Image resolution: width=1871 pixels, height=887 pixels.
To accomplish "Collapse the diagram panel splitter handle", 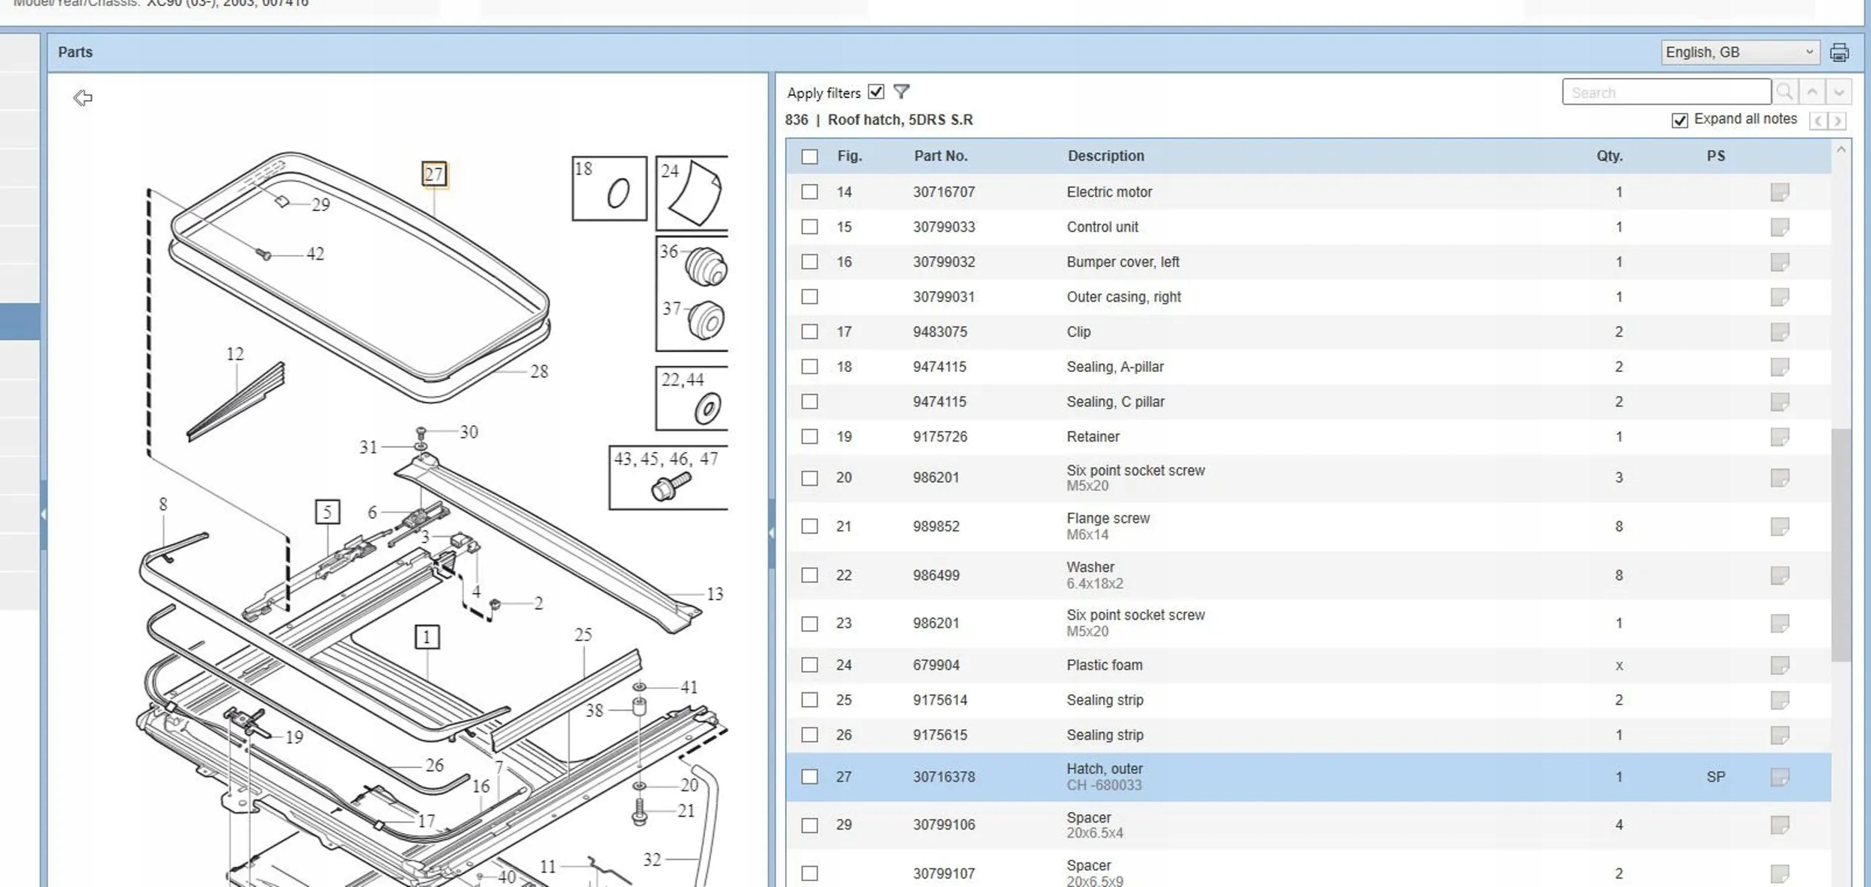I will [x=772, y=533].
